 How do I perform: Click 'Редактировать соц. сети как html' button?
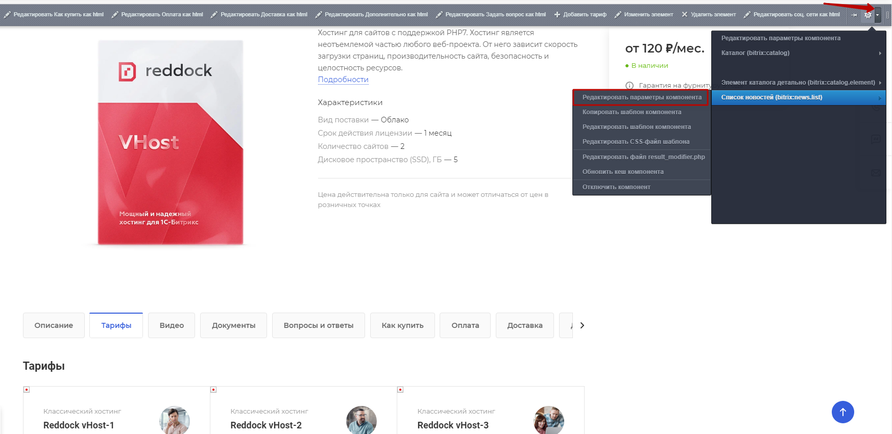pos(792,15)
